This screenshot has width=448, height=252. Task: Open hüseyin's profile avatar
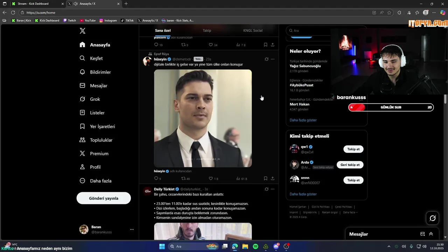tap(147, 61)
